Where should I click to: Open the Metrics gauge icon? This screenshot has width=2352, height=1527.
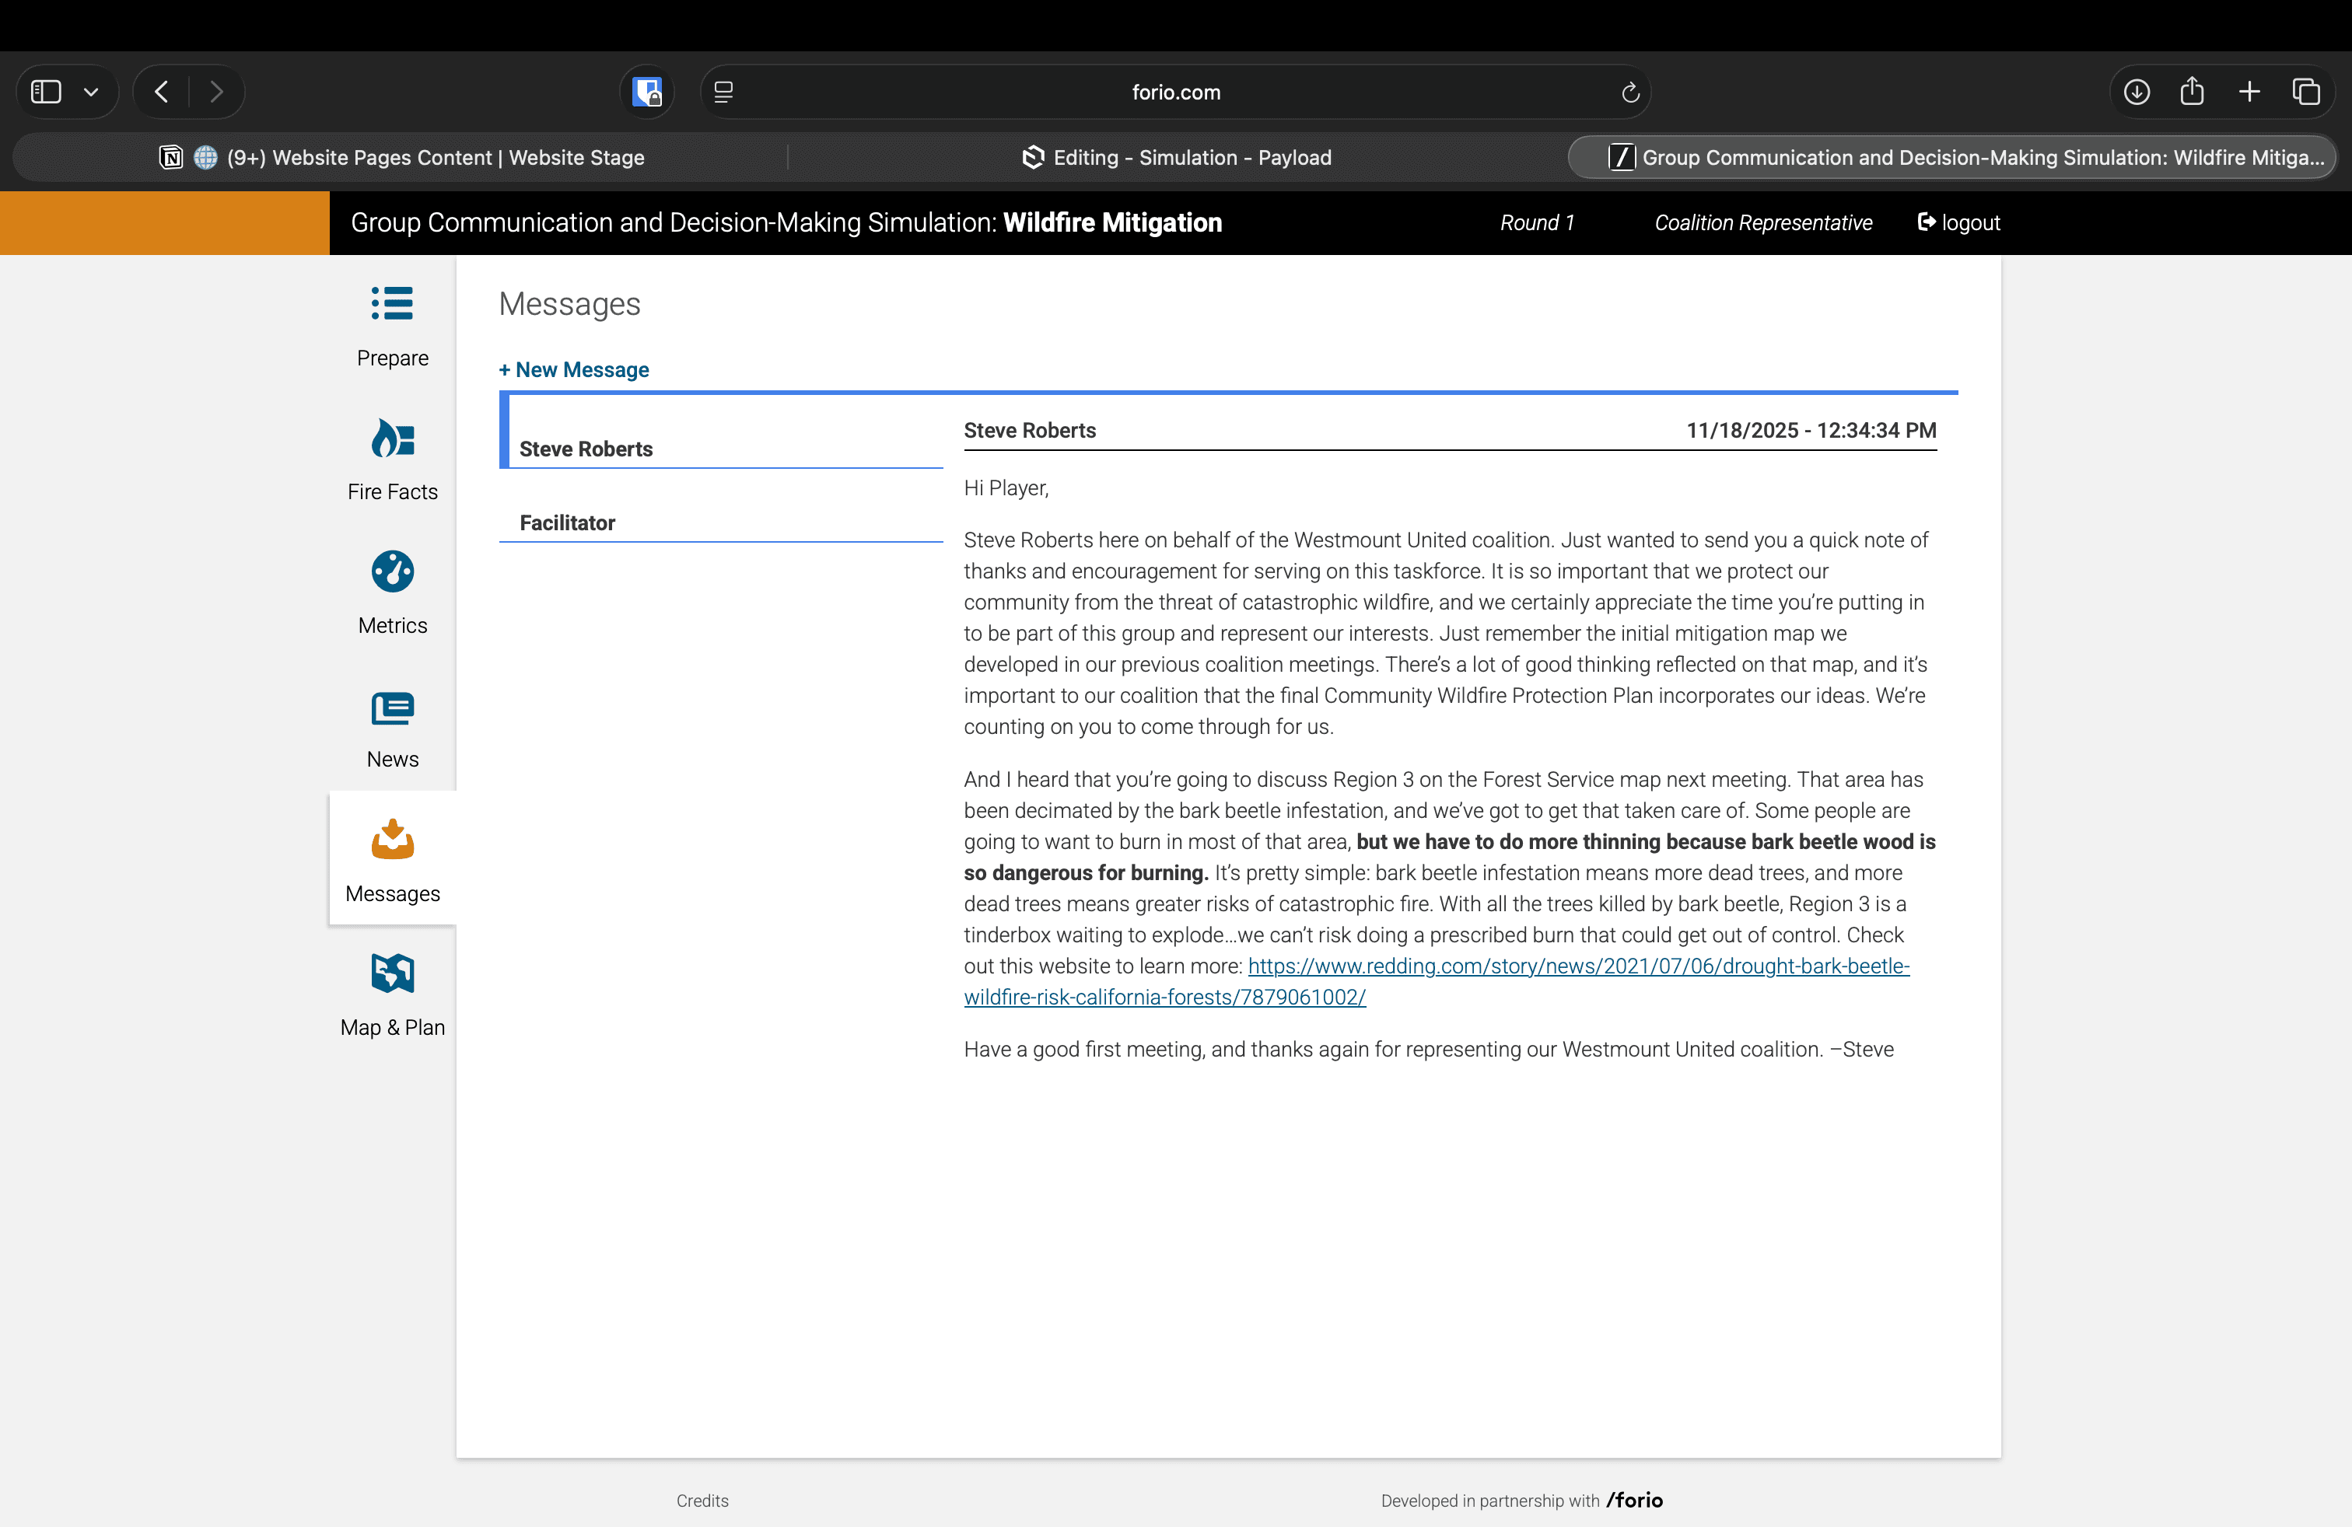pos(392,572)
